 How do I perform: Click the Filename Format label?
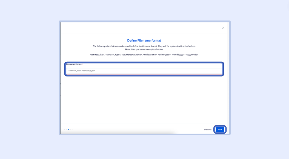(74, 64)
